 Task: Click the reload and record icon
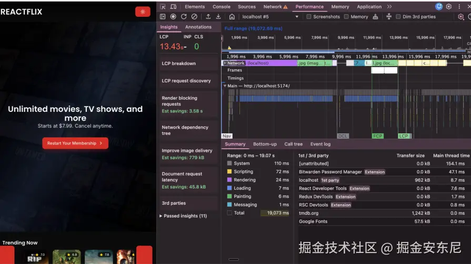click(184, 17)
